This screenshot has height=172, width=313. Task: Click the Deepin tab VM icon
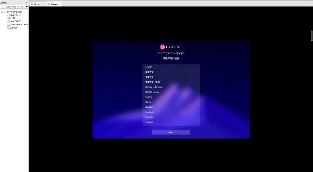click(x=48, y=4)
